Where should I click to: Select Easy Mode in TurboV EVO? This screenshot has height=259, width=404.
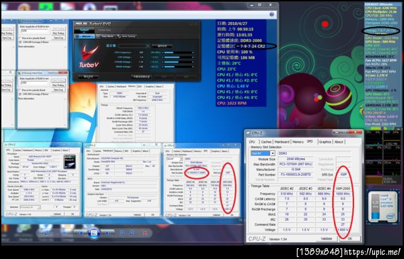pyautogui.click(x=106, y=36)
